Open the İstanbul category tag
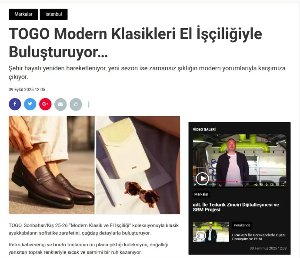300x258 pixels. pyautogui.click(x=53, y=14)
